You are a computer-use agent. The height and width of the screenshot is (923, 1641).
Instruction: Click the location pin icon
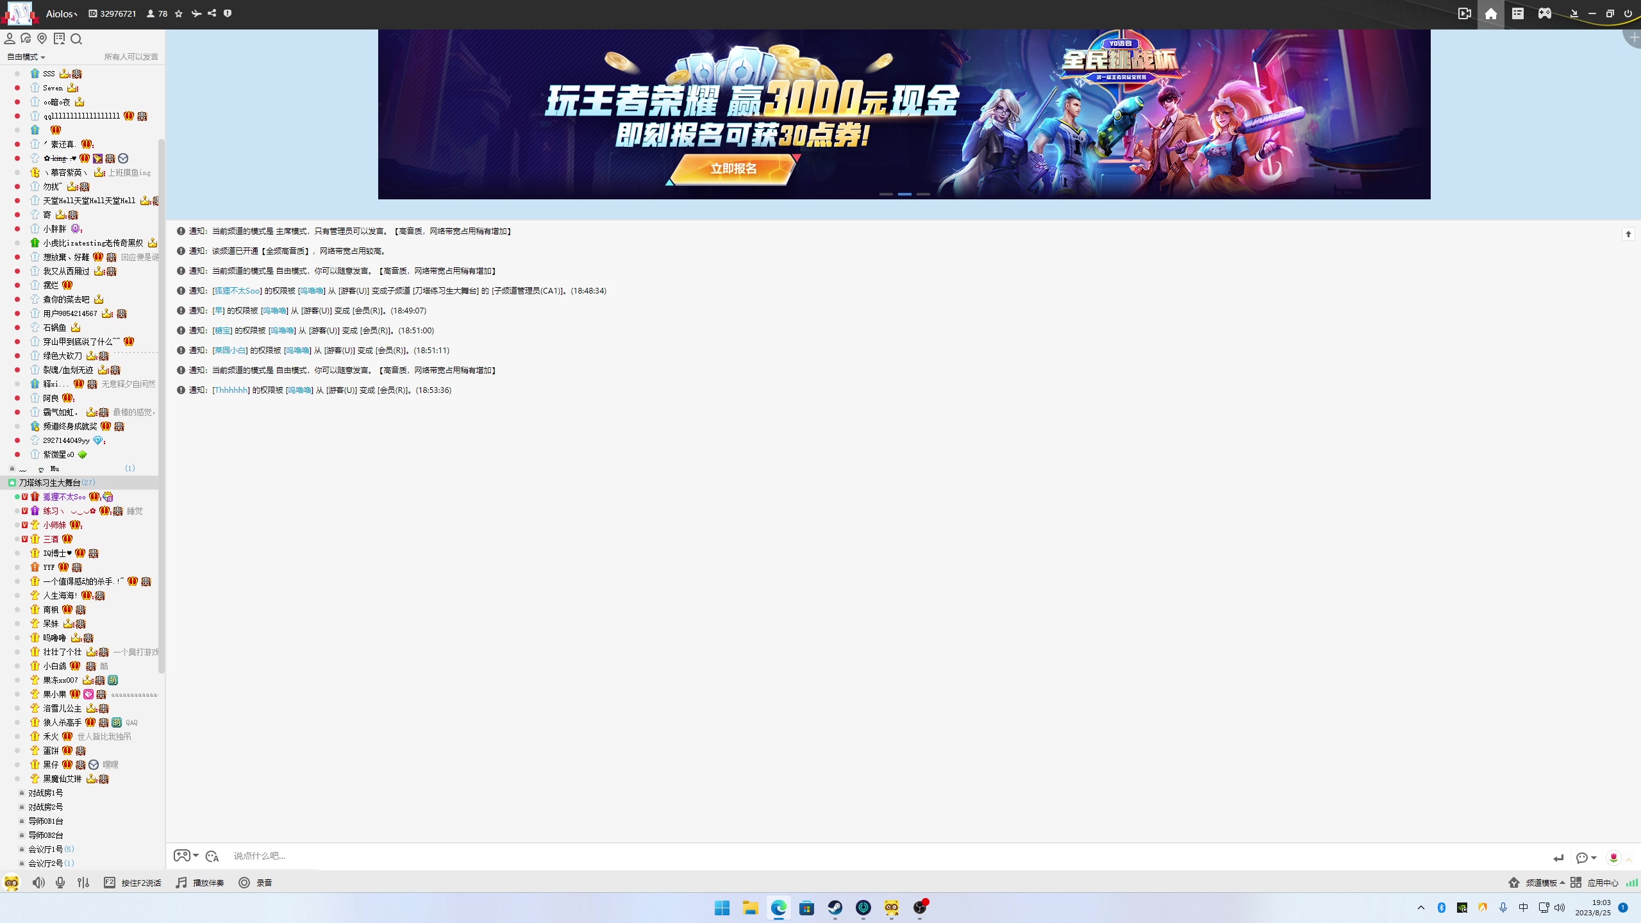point(42,39)
